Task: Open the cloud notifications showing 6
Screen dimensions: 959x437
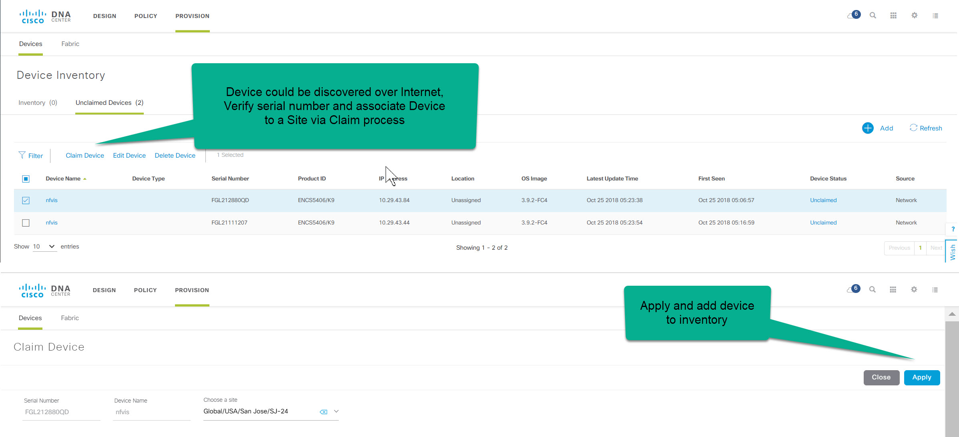Action: [x=853, y=15]
